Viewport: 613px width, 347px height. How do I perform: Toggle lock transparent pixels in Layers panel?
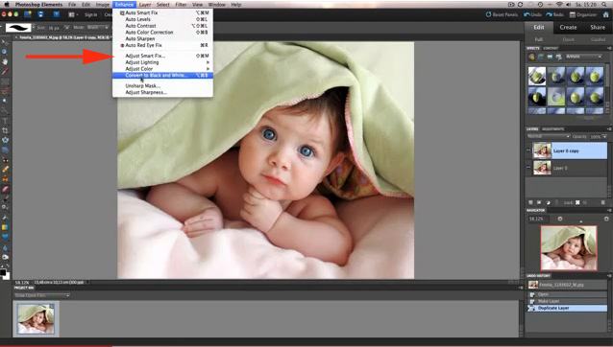[x=577, y=202]
